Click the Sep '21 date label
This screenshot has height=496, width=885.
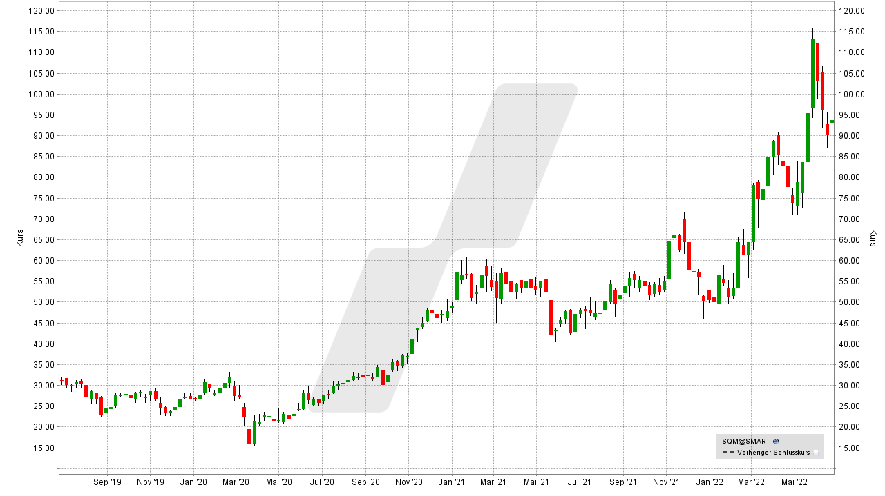(622, 482)
